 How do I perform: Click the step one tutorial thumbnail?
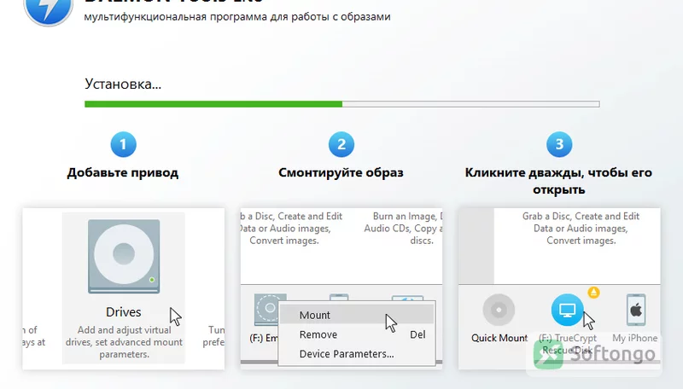coord(123,288)
